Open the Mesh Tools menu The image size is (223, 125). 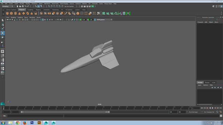[x=55, y=4]
